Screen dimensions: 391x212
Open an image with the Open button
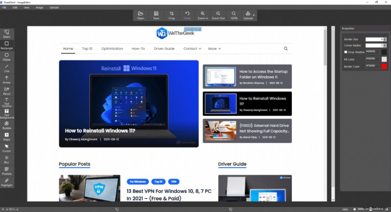(141, 16)
